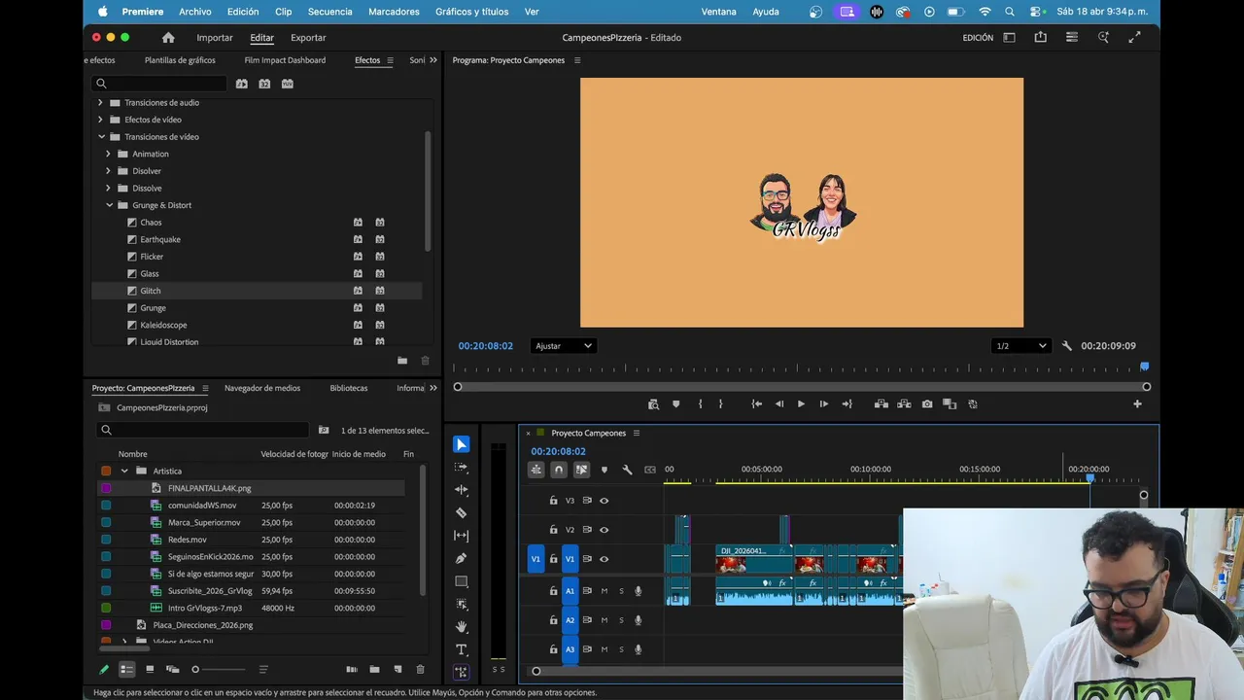Image resolution: width=1244 pixels, height=700 pixels.
Task: Step back one frame
Action: tap(778, 404)
